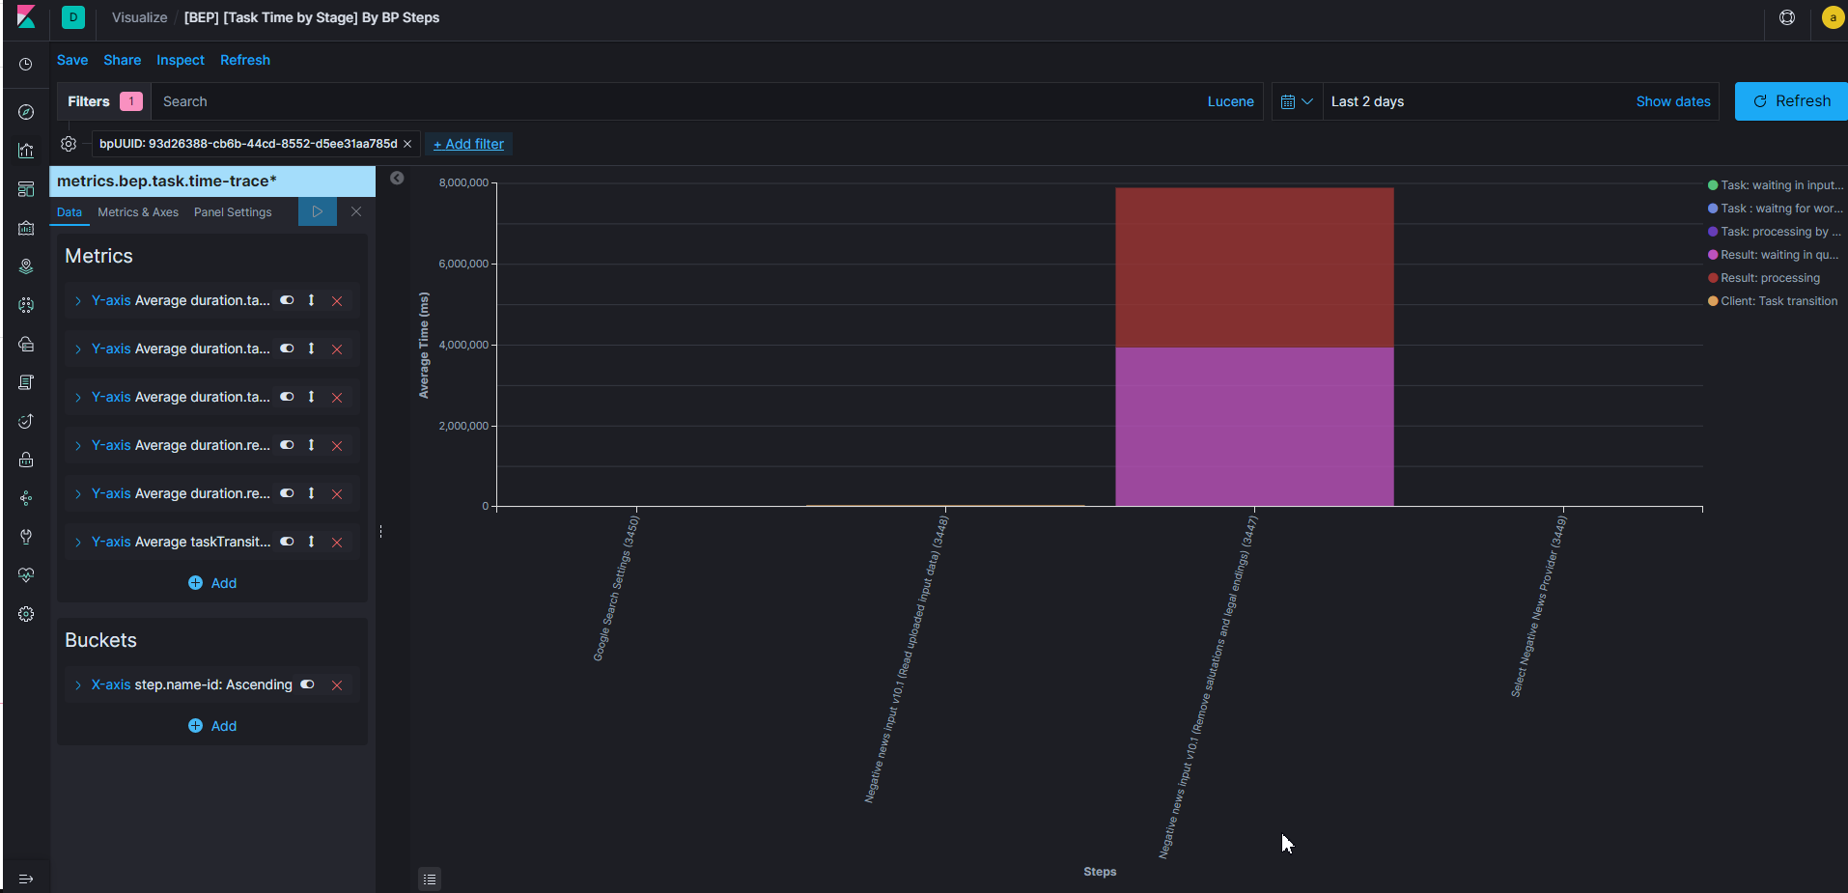This screenshot has width=1848, height=893.
Task: Open Maps icon in sidebar
Action: (x=26, y=266)
